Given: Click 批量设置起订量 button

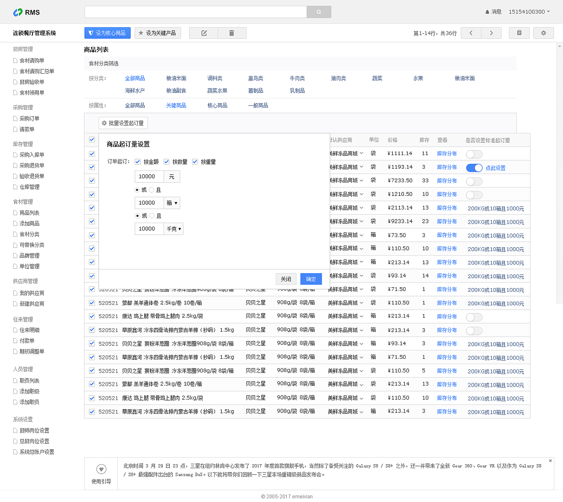Looking at the screenshot, I should click(x=123, y=123).
